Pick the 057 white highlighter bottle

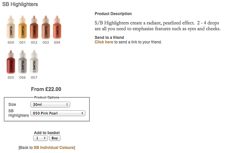pos(34,62)
